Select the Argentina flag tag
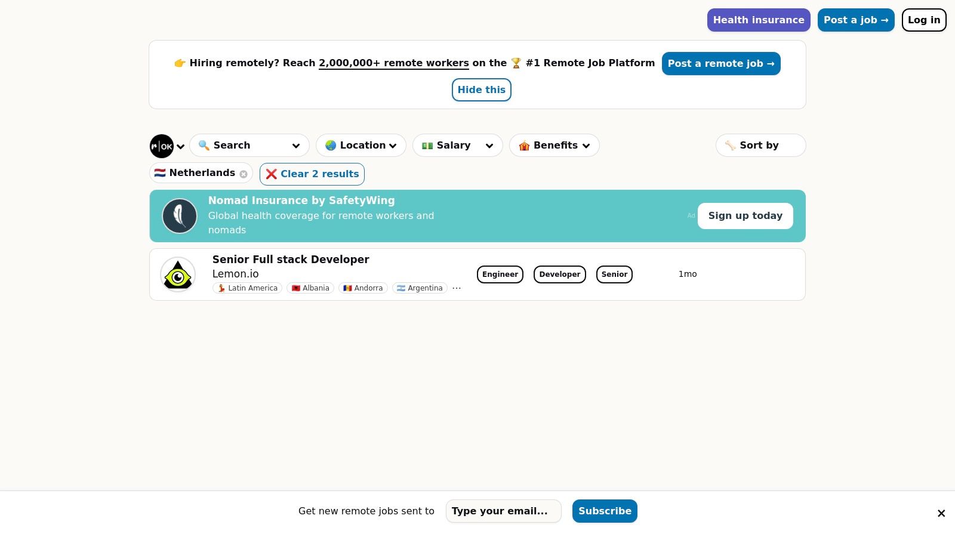 (x=420, y=288)
